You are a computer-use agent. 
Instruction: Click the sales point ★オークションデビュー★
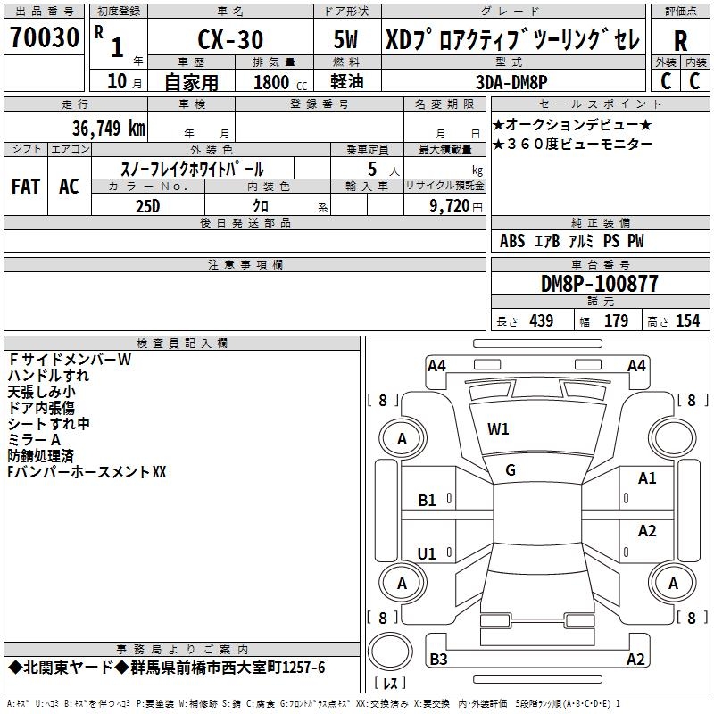pos(572,124)
